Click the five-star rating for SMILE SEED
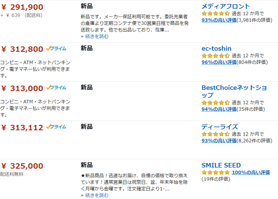The height and width of the screenshot is (199, 278). (215, 172)
